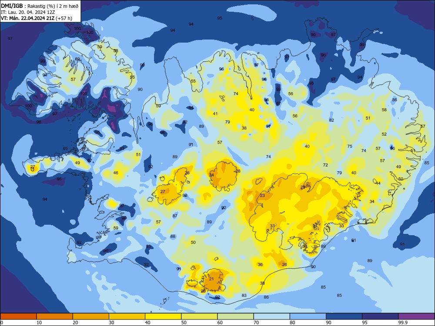Click the legend tick label '99.9'

[403, 323]
